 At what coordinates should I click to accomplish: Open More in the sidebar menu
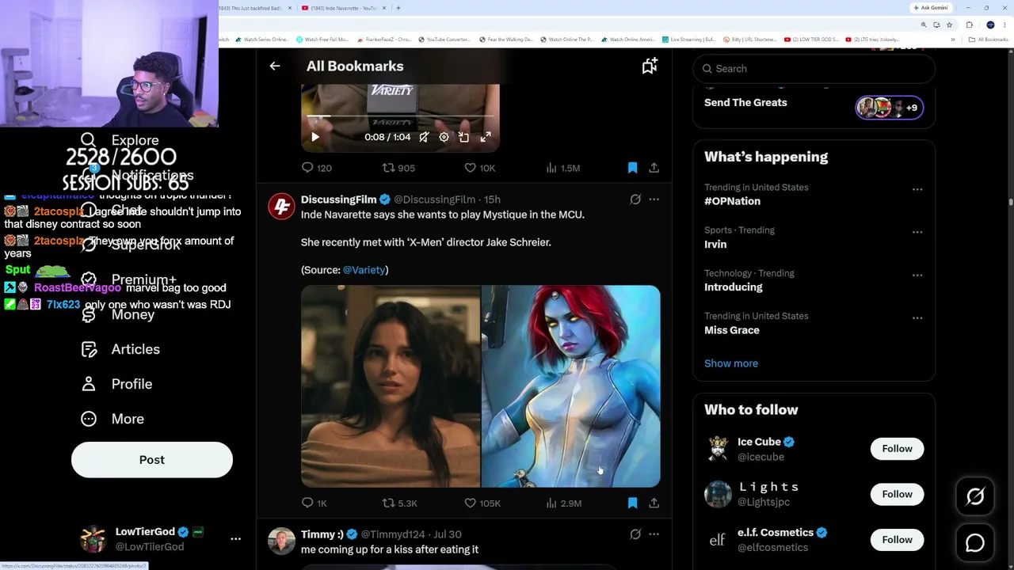(112, 419)
